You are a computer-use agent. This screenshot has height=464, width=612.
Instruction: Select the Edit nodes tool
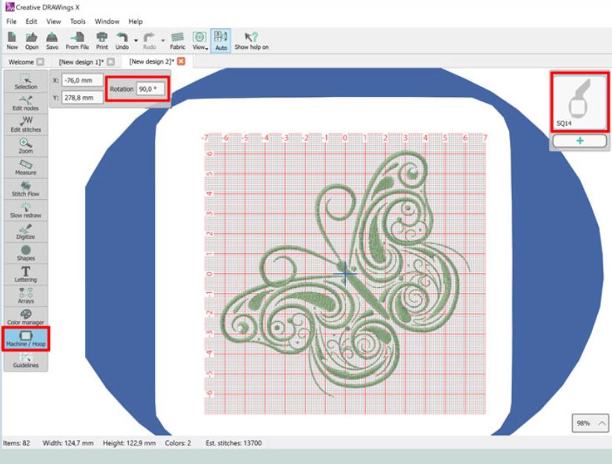pyautogui.click(x=25, y=102)
